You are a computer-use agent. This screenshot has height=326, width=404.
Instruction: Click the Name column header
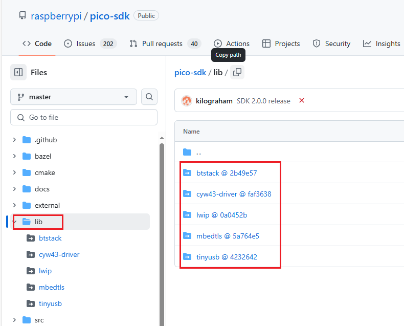click(191, 132)
